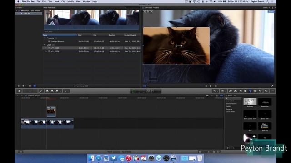Open iTunes from the Dock
Viewport: 291px width, 163px height.
(x=129, y=158)
